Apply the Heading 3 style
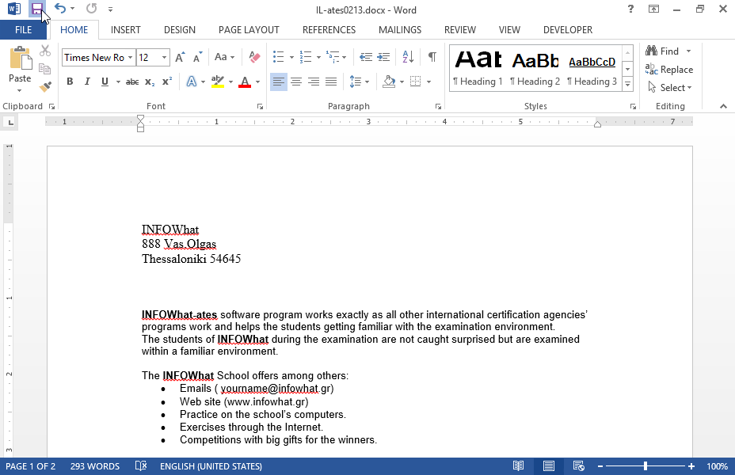735x475 pixels. pyautogui.click(x=592, y=68)
